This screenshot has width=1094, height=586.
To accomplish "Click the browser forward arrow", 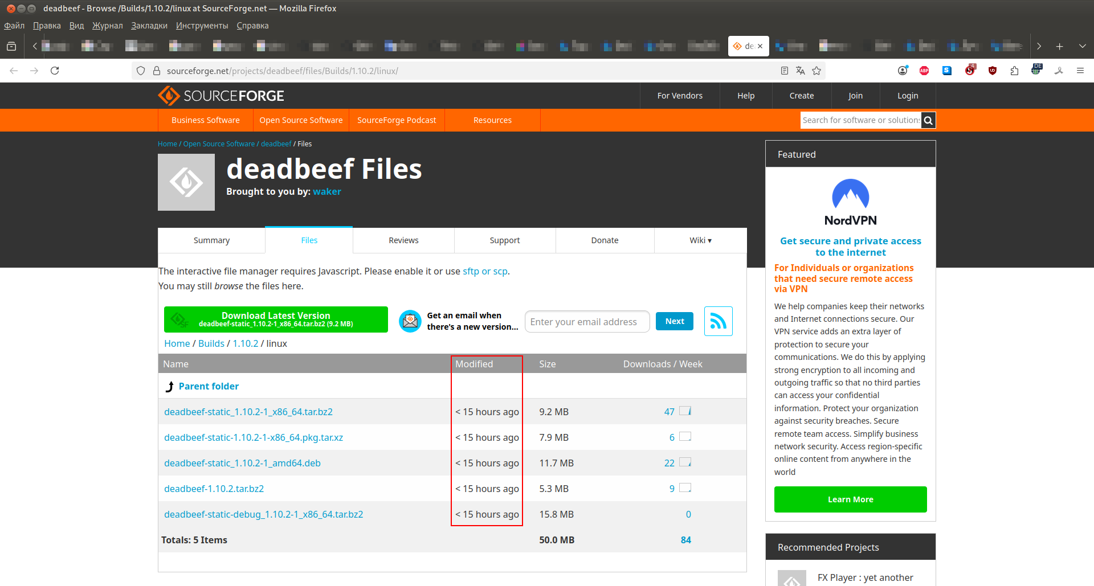I will click(34, 71).
